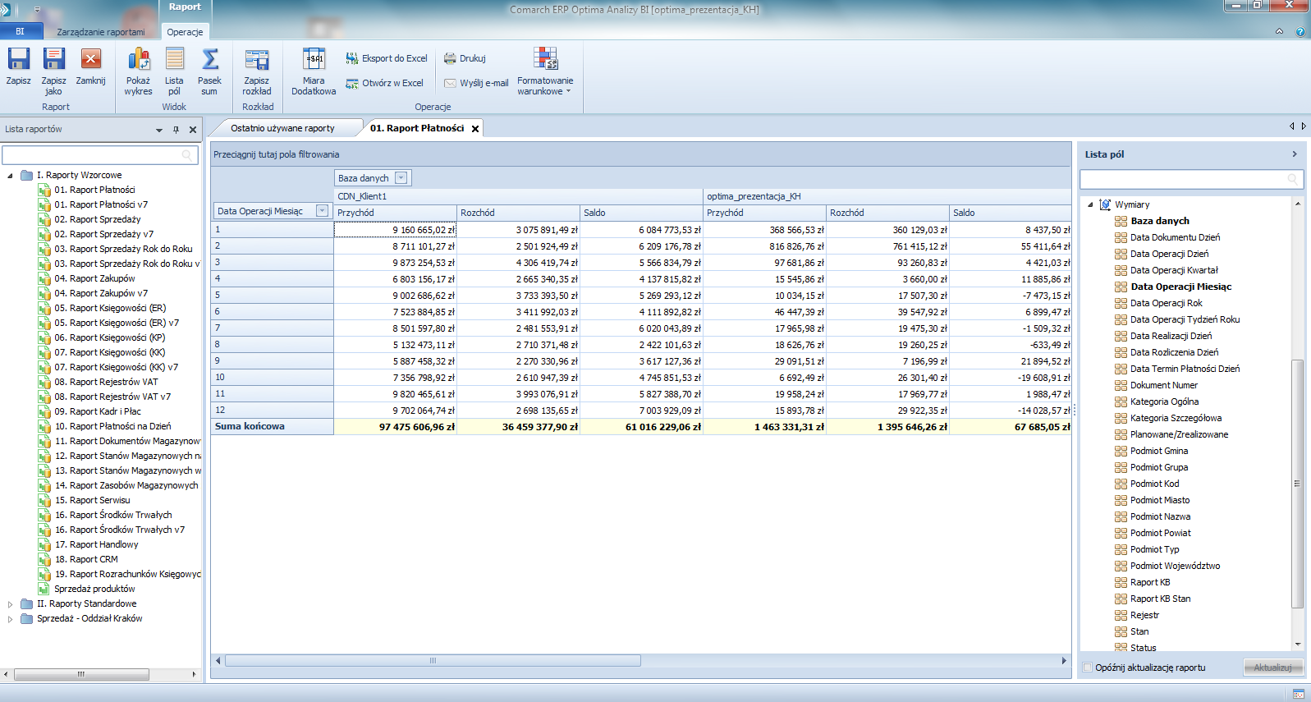Click pivot table horizontal scrollbar thumb

tap(433, 660)
